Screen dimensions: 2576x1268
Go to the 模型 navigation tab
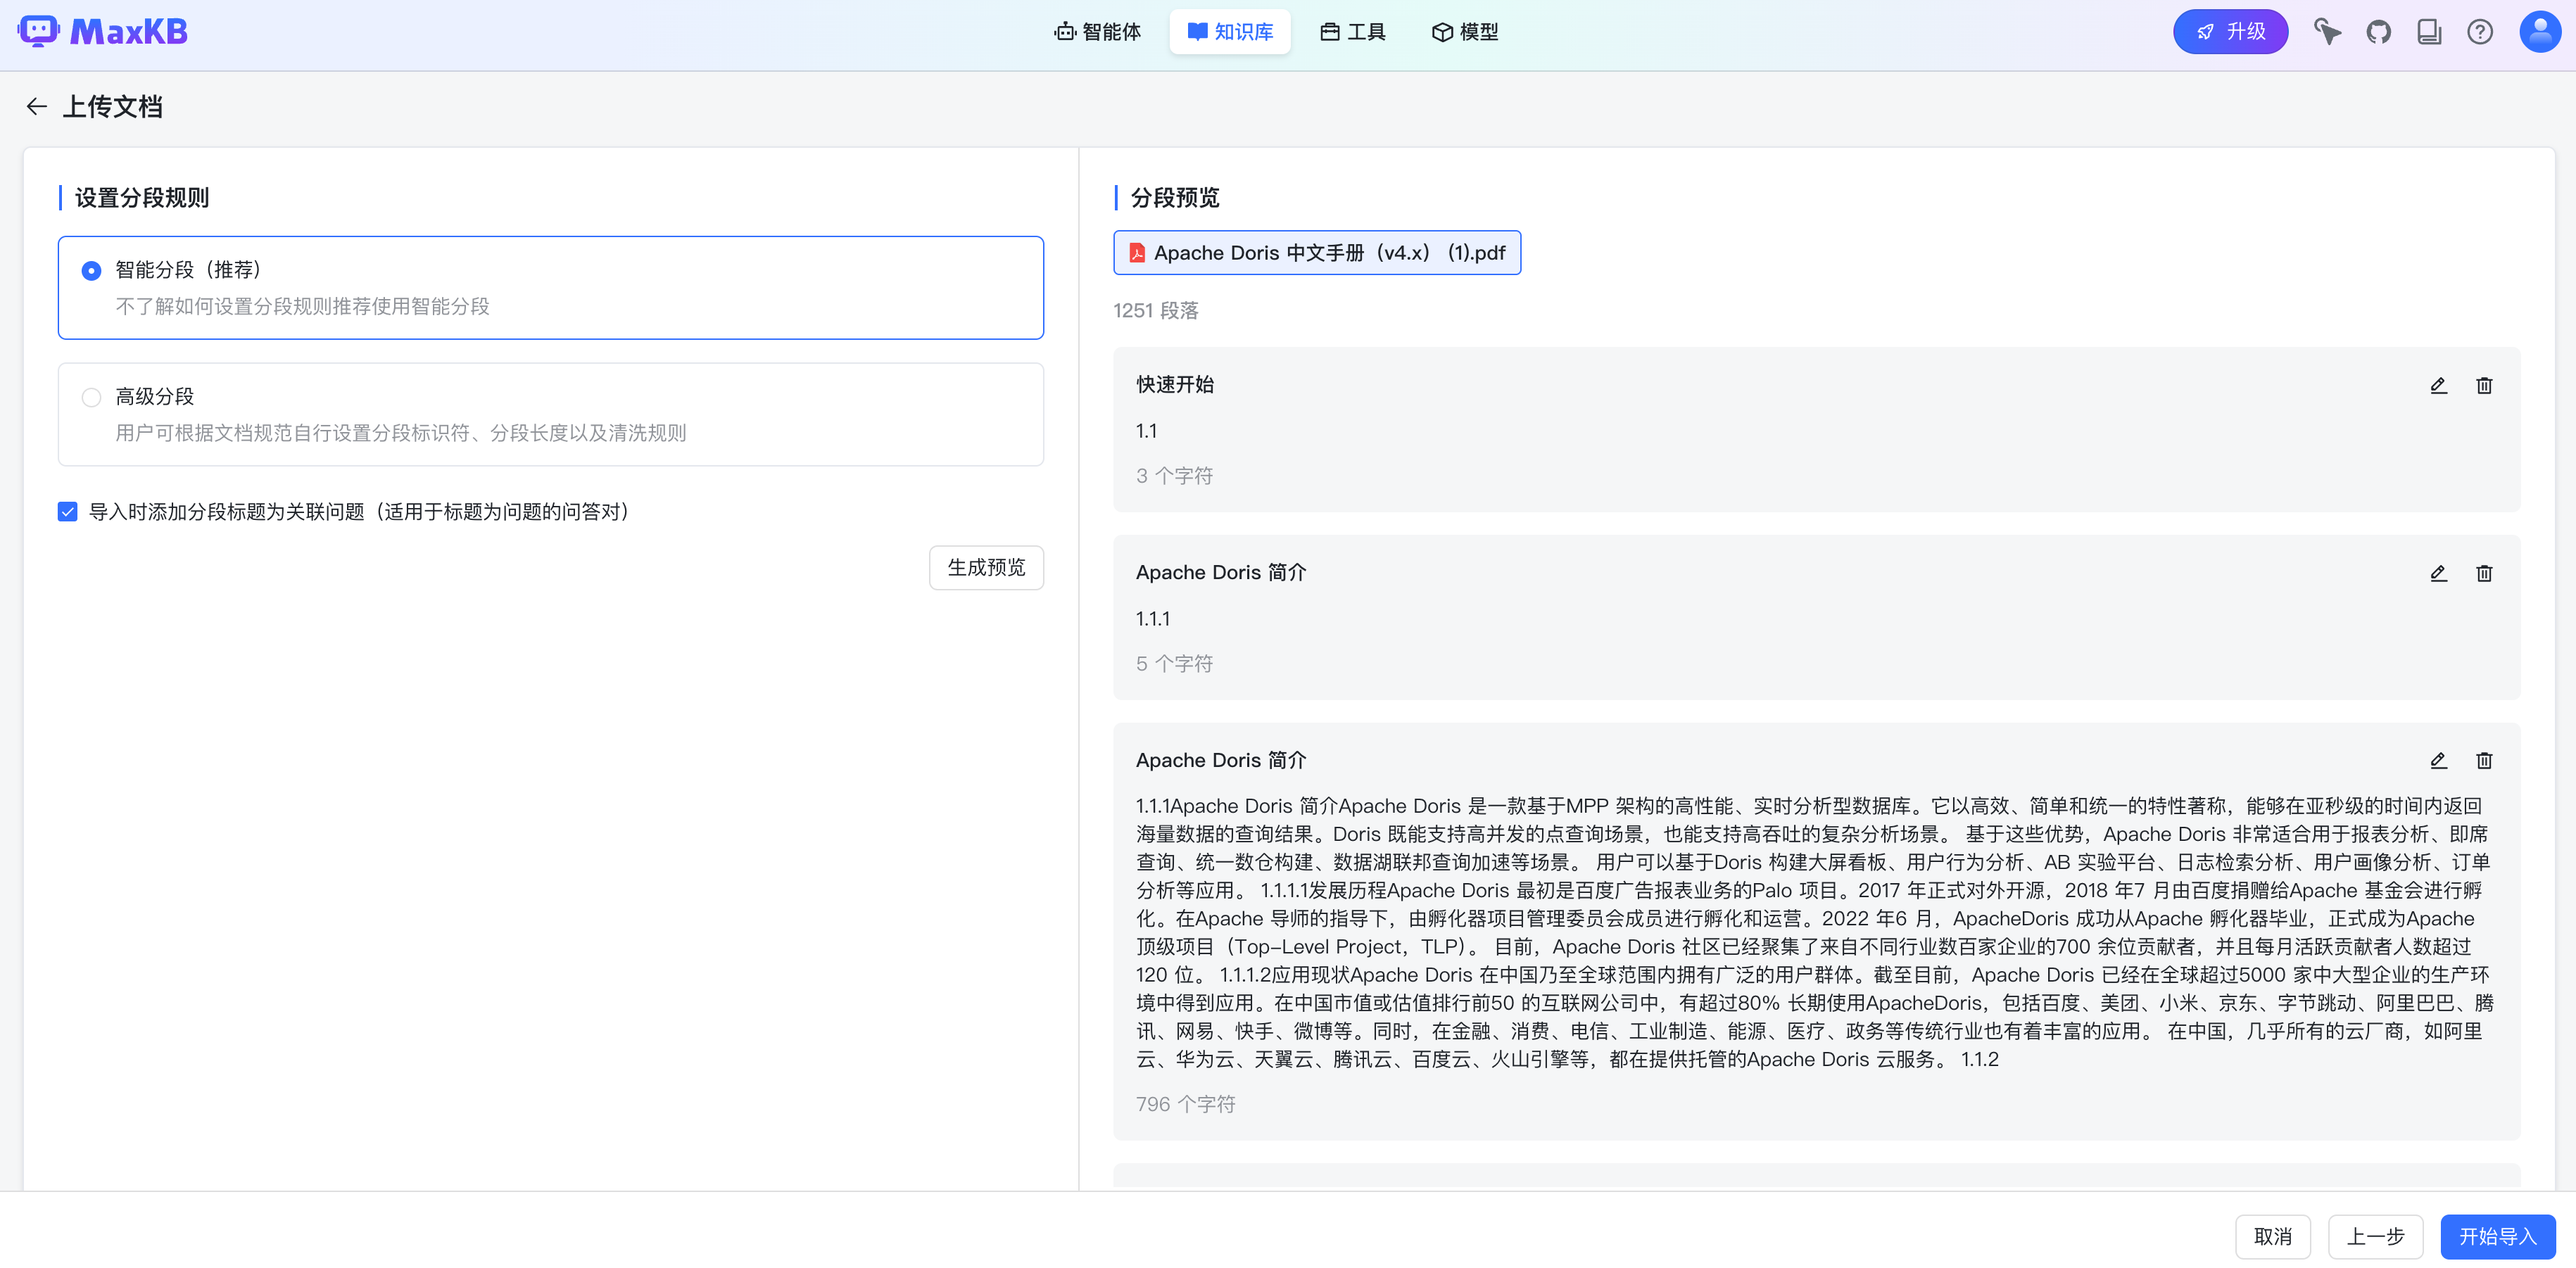pos(1465,32)
